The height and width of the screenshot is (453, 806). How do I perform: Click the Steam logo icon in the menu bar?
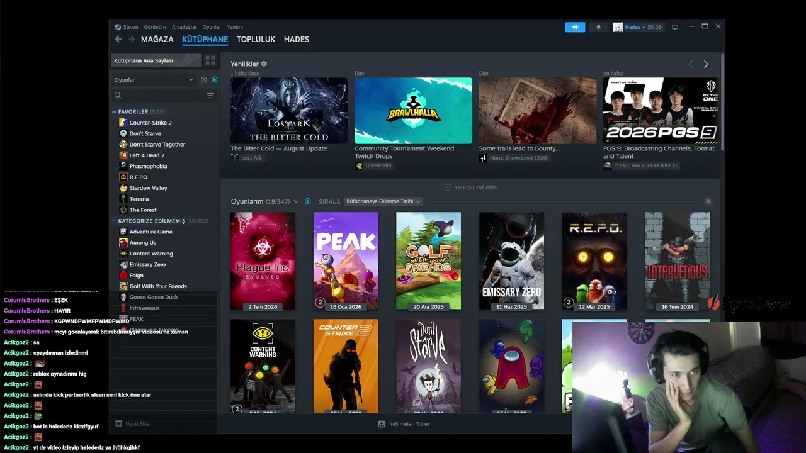[x=118, y=27]
